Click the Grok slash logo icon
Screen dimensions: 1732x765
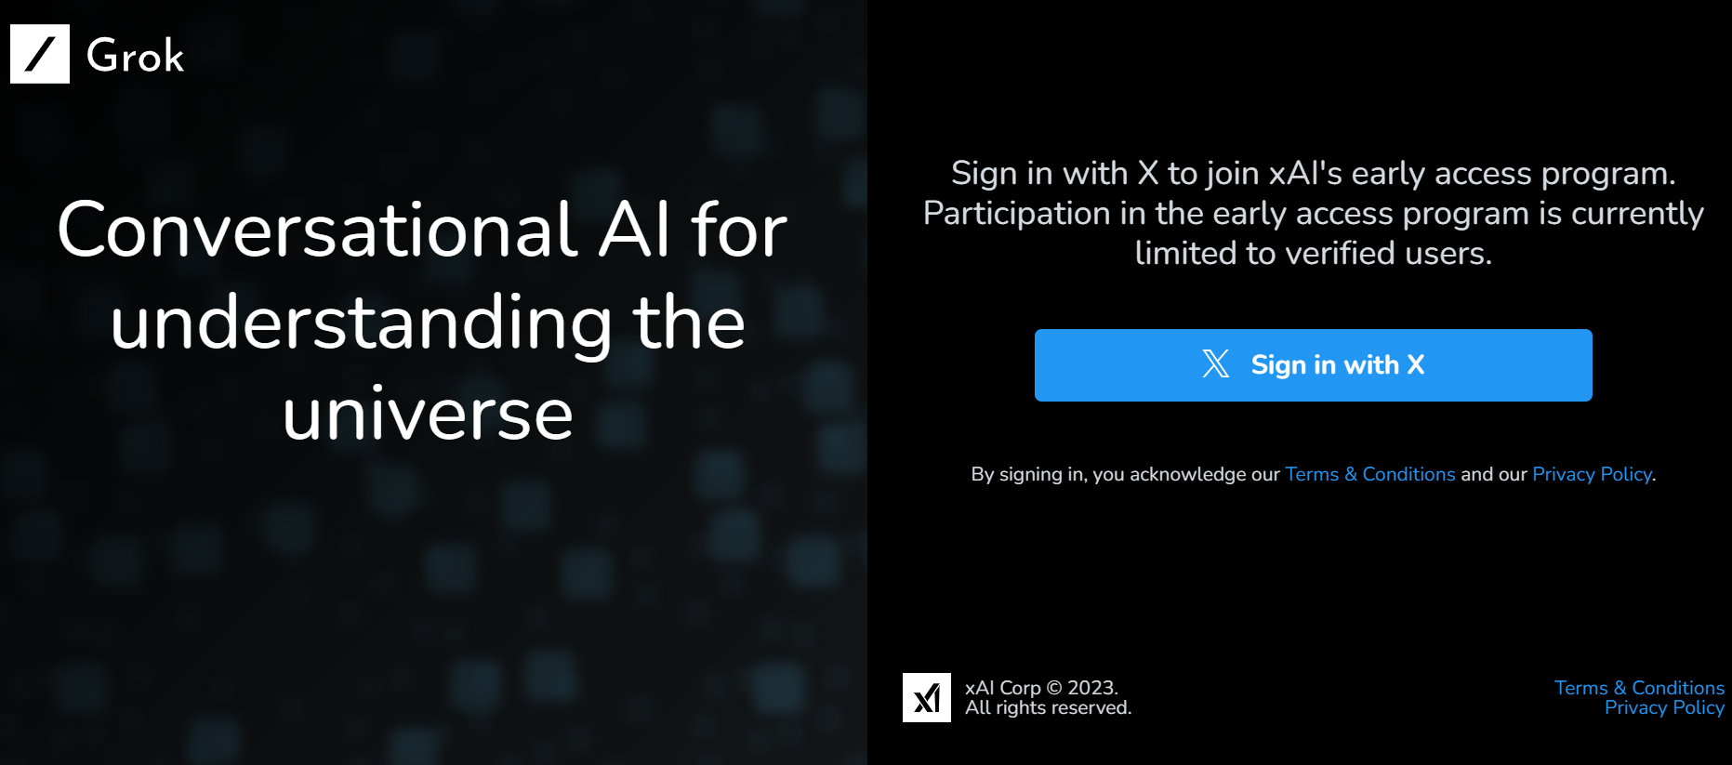[40, 54]
